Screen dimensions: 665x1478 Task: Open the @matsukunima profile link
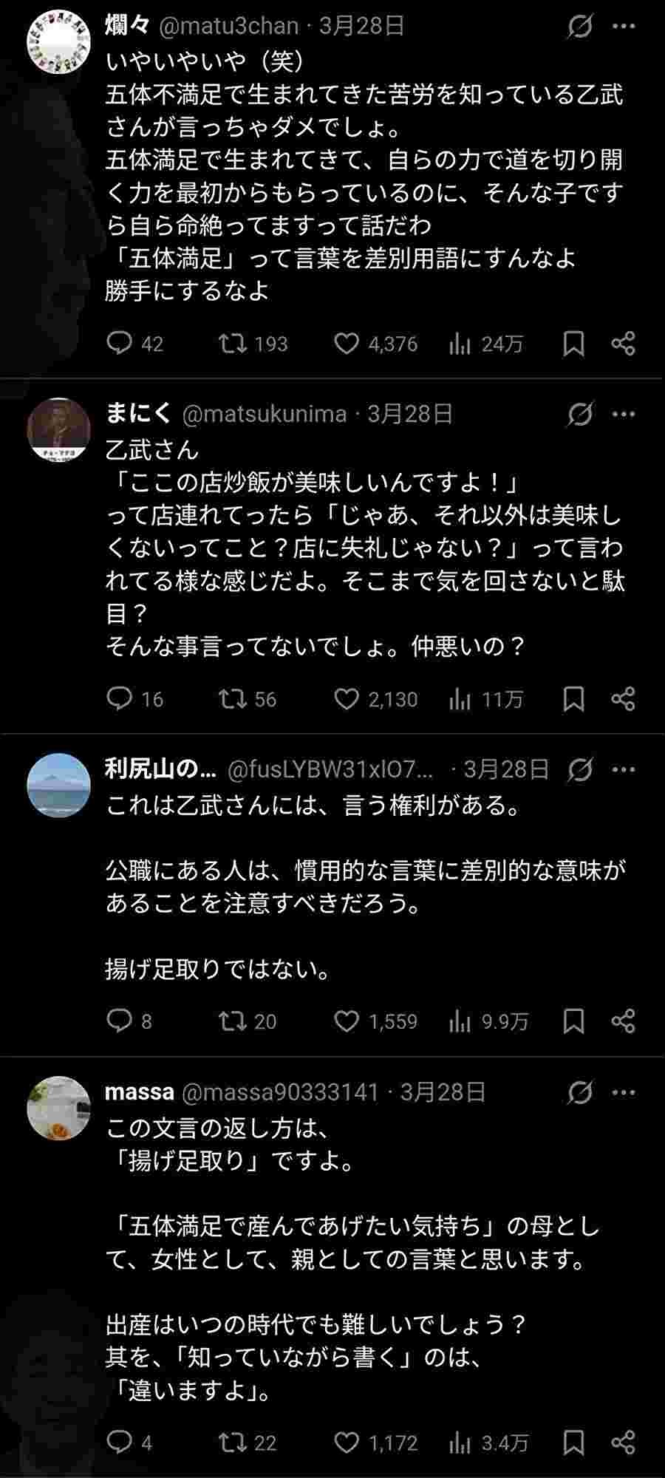pyautogui.click(x=264, y=415)
